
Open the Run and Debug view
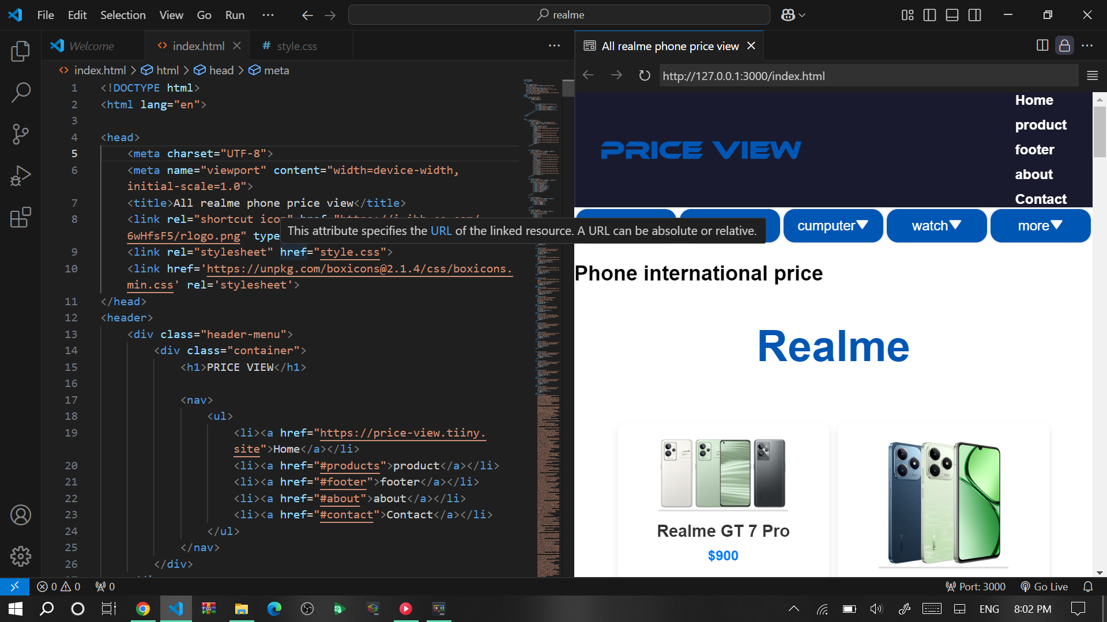pyautogui.click(x=21, y=176)
